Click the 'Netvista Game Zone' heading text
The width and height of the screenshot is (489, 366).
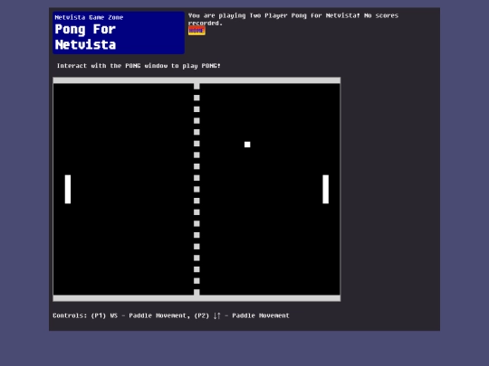[89, 17]
